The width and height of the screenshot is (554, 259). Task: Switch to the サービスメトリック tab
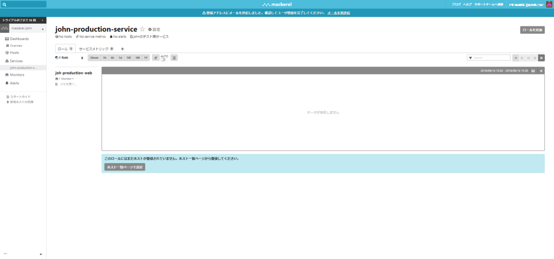click(x=96, y=49)
